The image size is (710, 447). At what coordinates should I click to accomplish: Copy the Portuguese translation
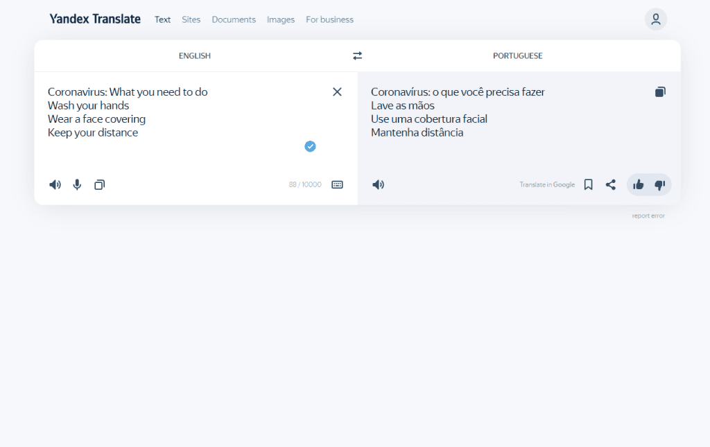[x=660, y=91]
